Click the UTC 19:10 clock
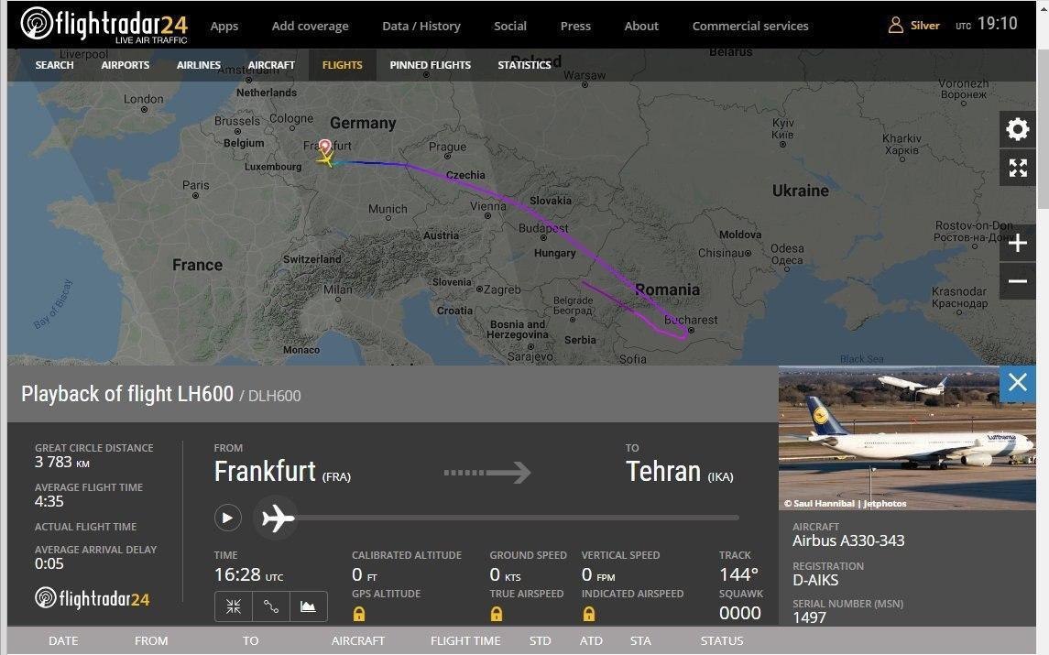Screen dimensions: 1049x655 click(x=987, y=24)
